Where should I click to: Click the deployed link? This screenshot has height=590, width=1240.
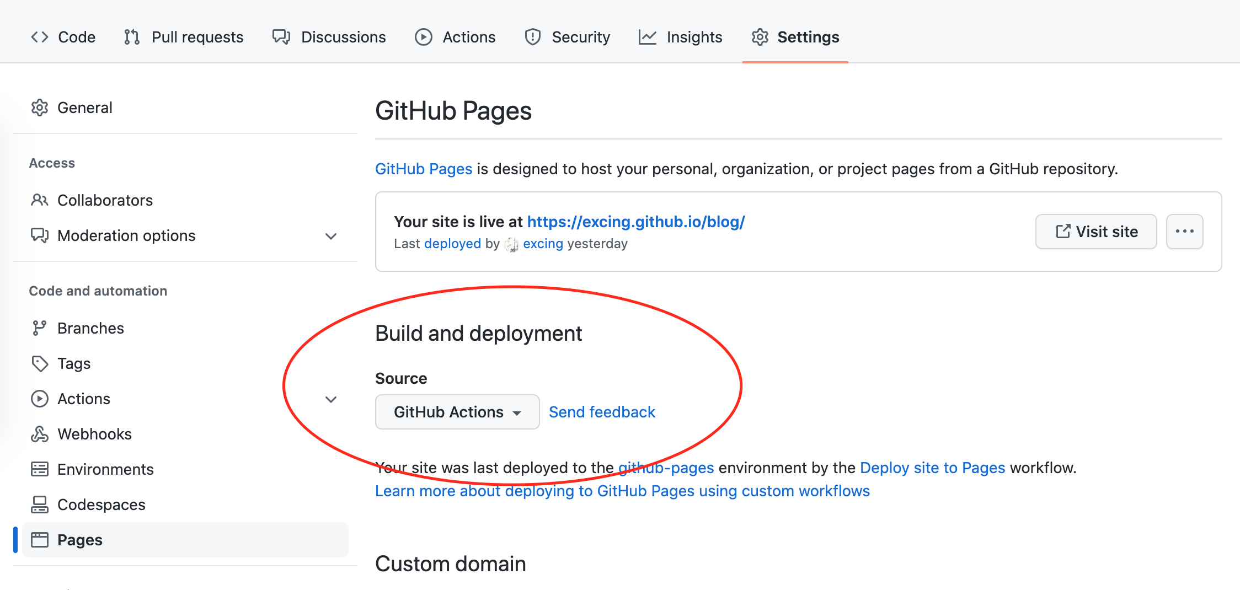[452, 244]
